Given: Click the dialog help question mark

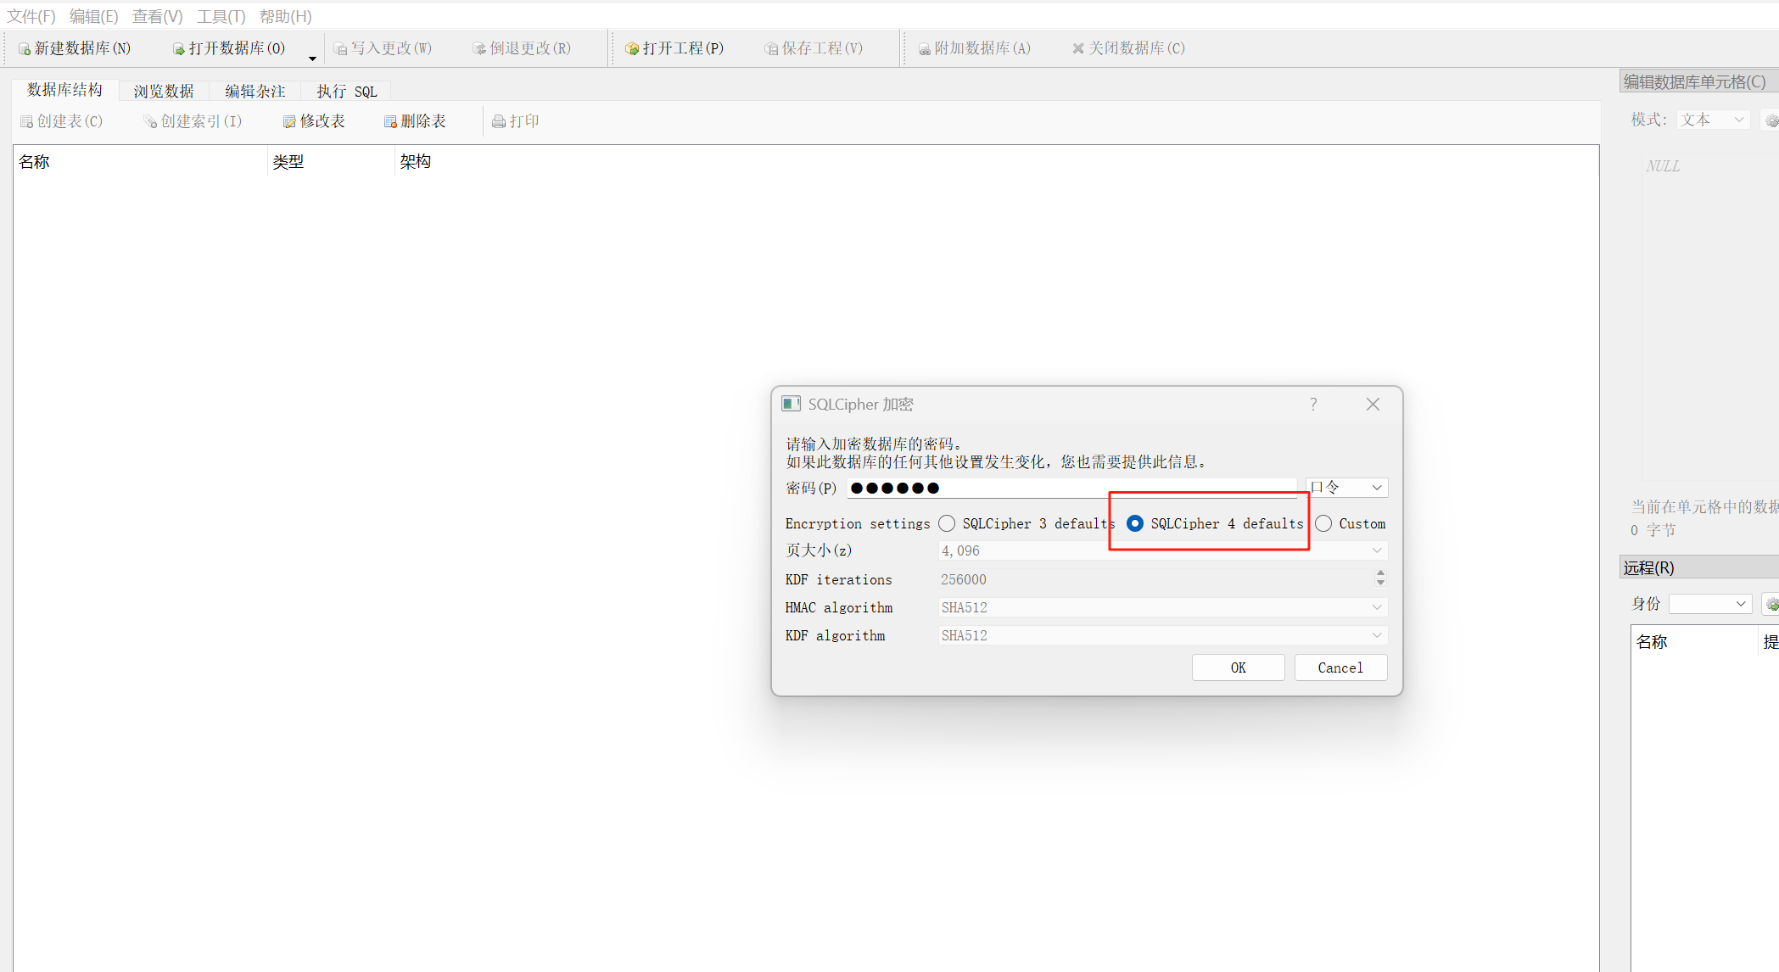Looking at the screenshot, I should (1313, 405).
